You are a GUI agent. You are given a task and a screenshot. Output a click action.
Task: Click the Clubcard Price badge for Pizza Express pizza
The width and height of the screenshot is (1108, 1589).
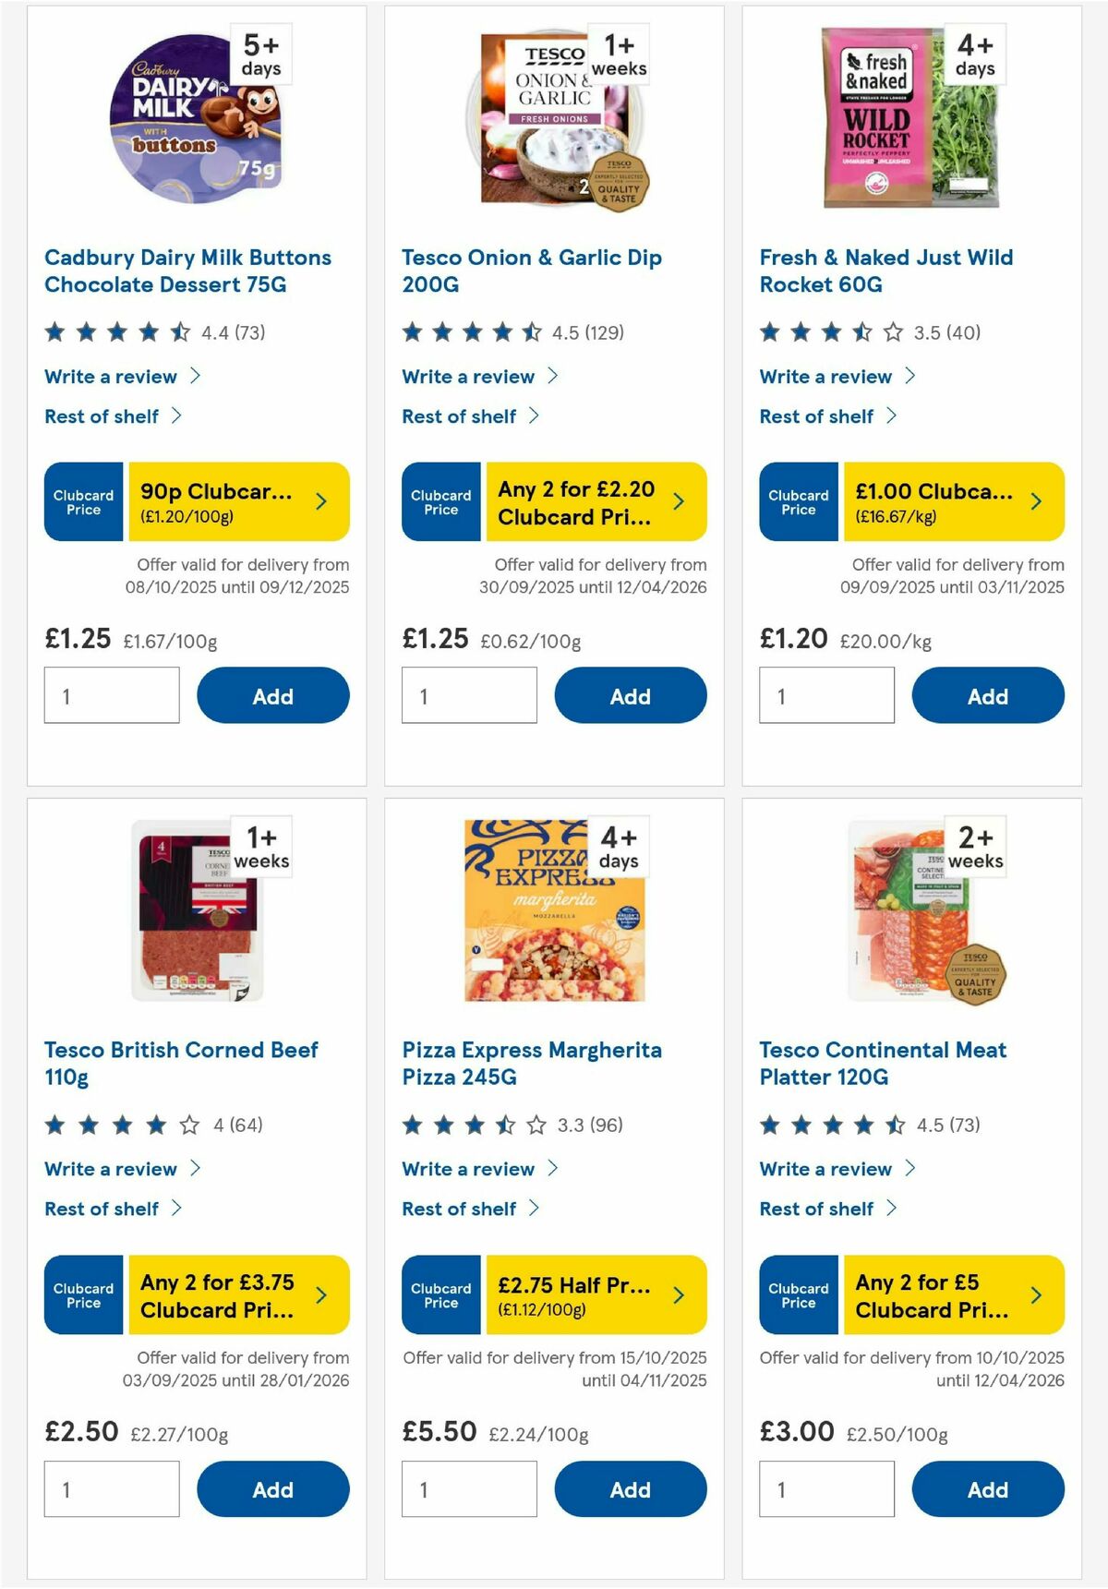pyautogui.click(x=440, y=1295)
